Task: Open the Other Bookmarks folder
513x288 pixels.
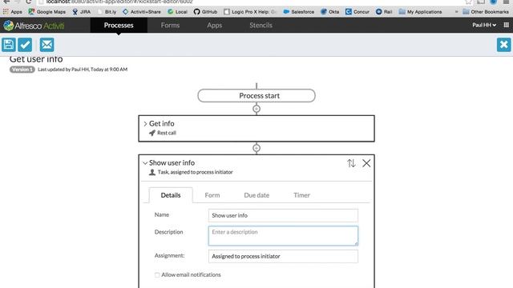Action: pyautogui.click(x=487, y=12)
